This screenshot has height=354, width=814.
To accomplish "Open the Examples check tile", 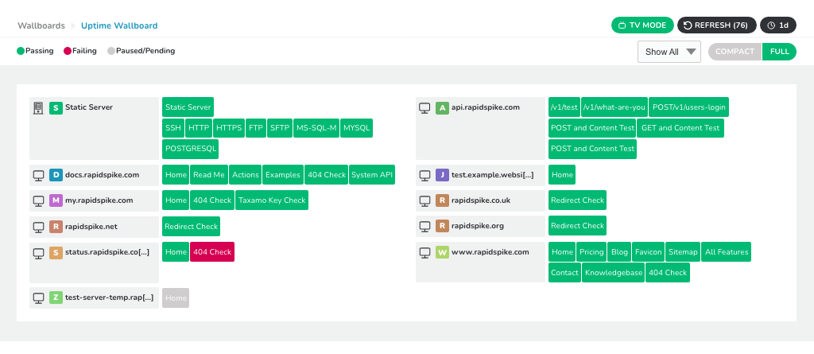I will pyautogui.click(x=283, y=175).
